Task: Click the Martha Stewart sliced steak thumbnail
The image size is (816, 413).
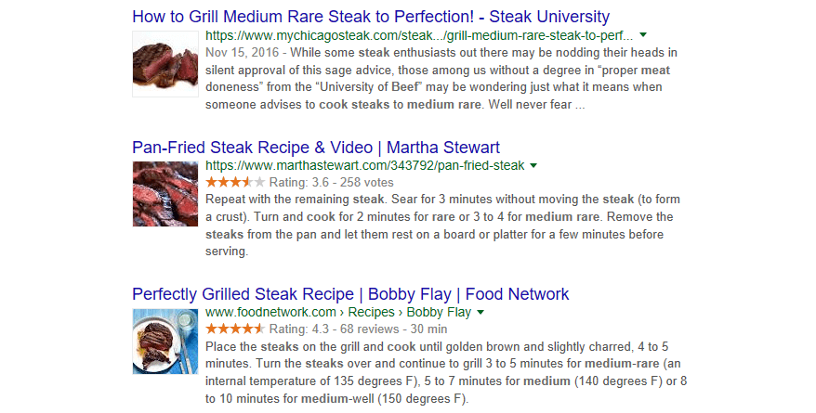Action: click(x=165, y=195)
